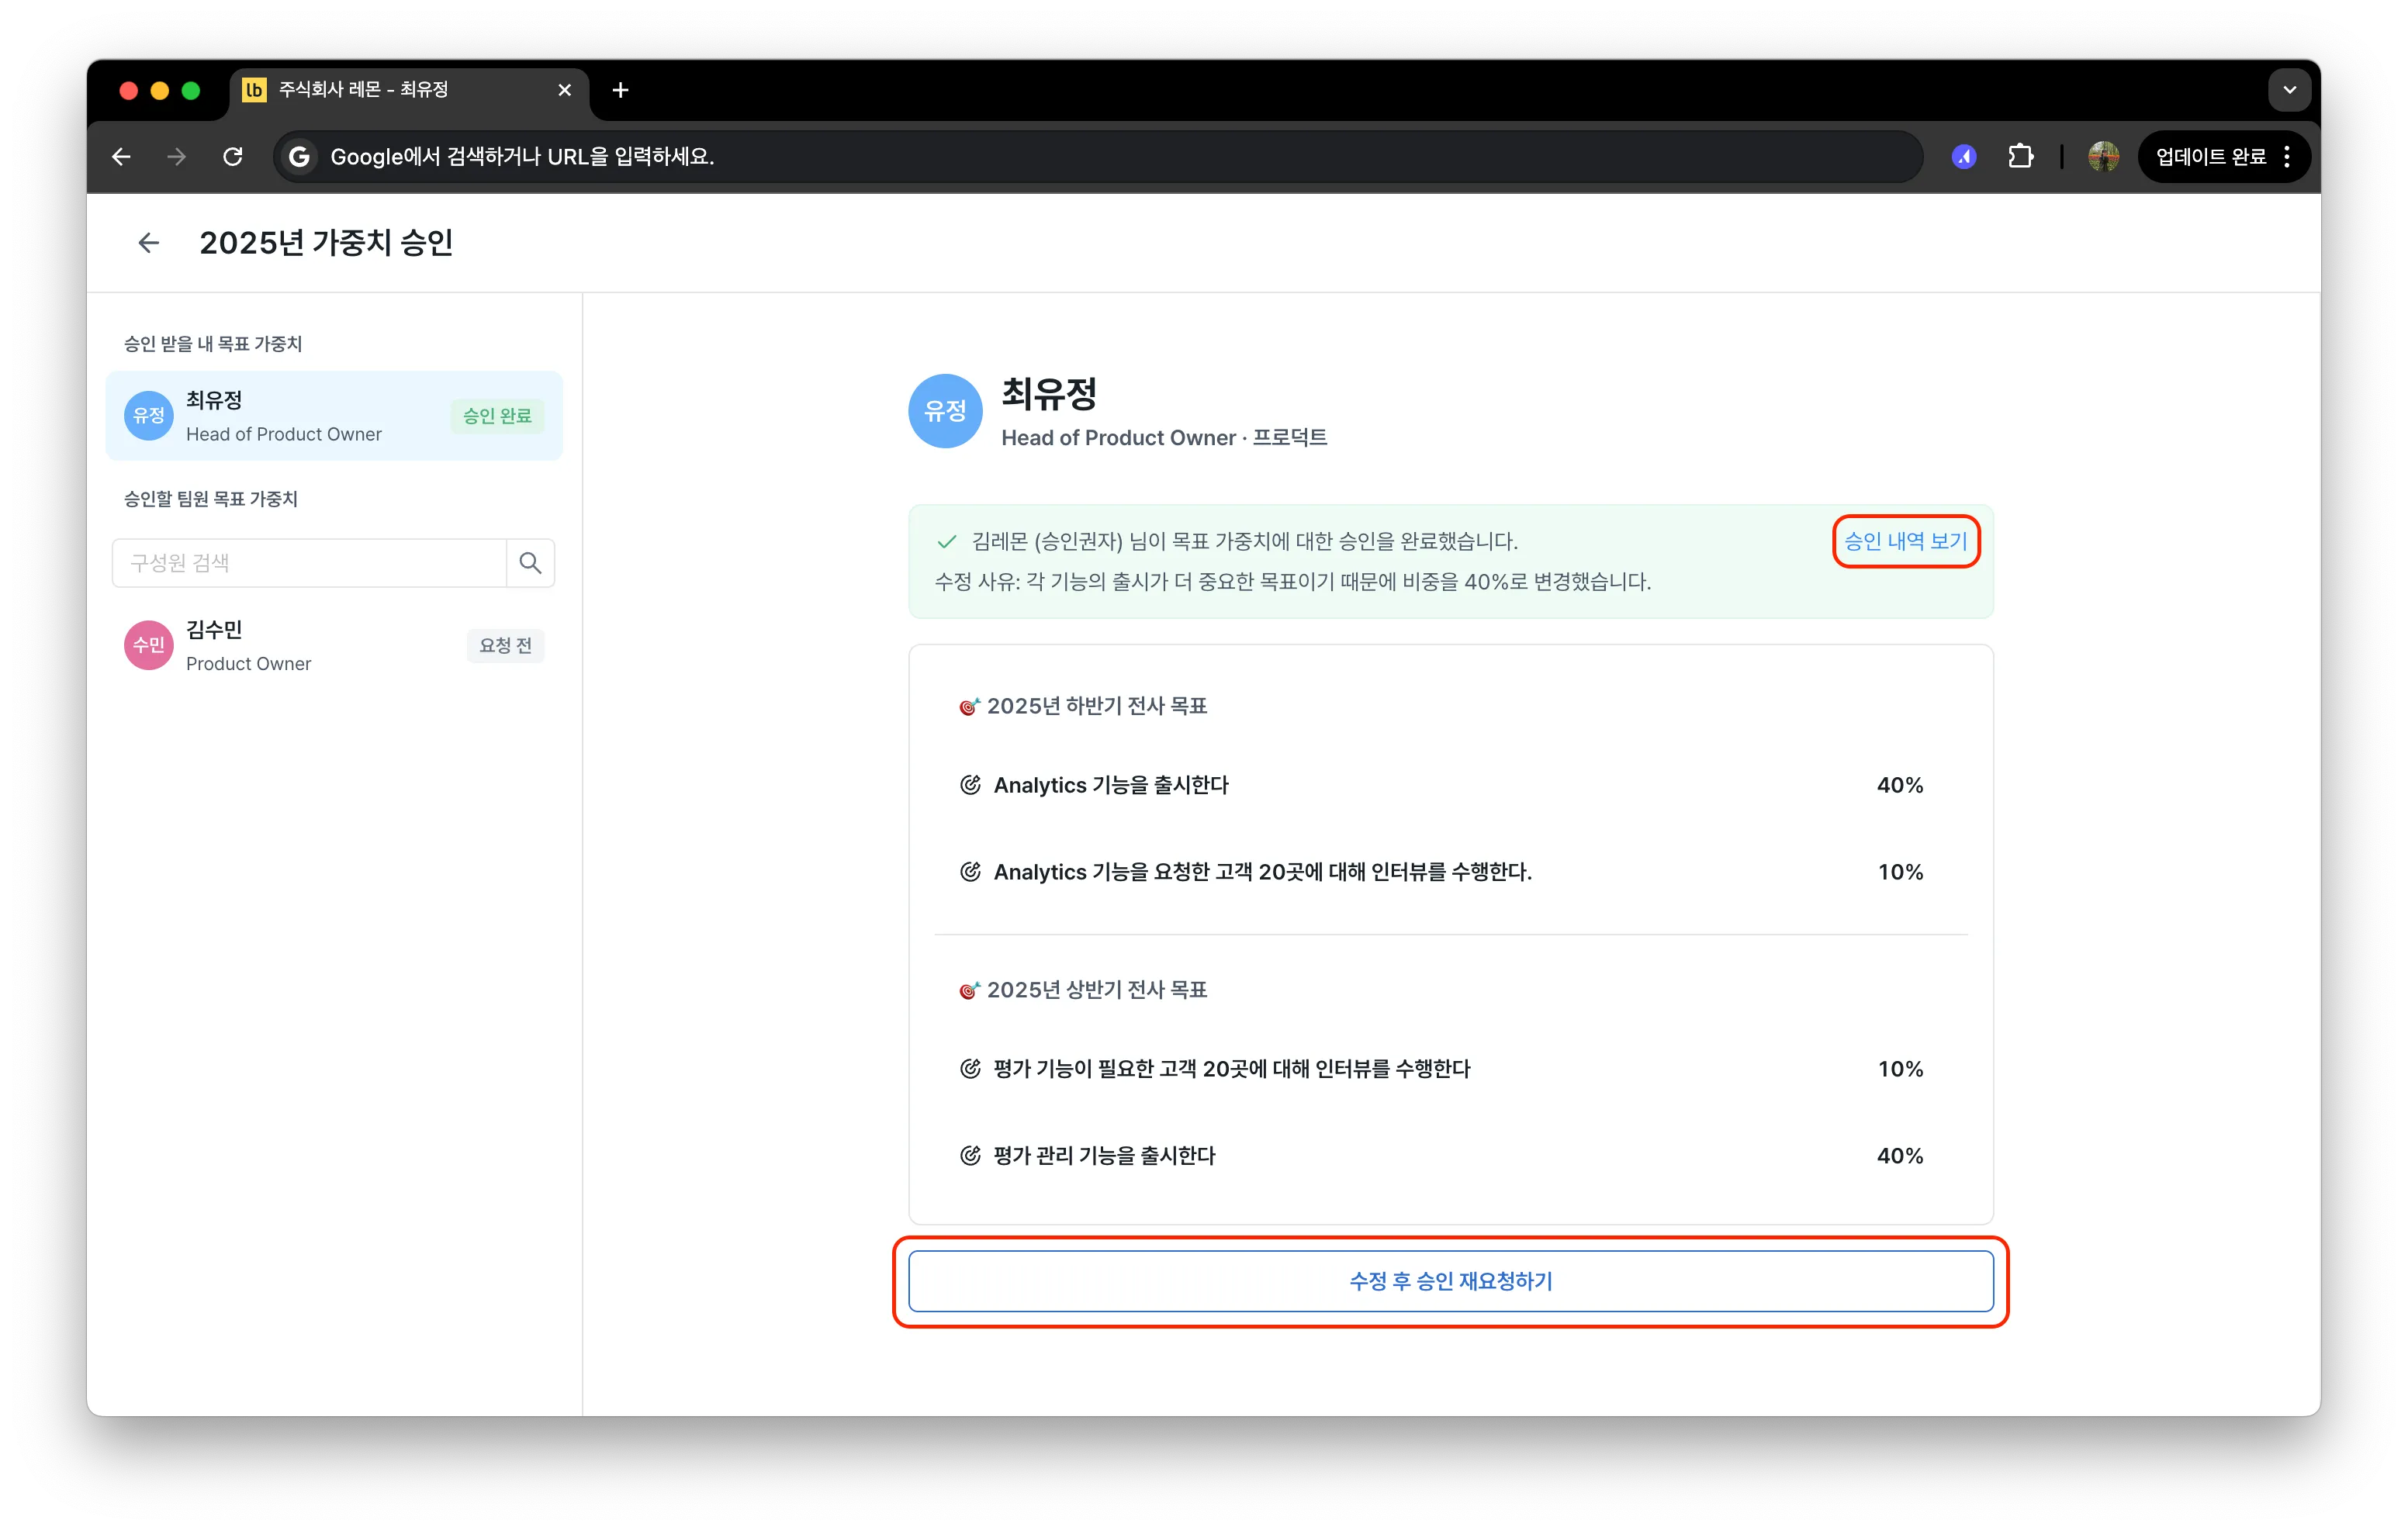The image size is (2408, 1531).
Task: Switch to 주식회사 레몬 - 최유정 tab
Action: pyautogui.click(x=410, y=90)
